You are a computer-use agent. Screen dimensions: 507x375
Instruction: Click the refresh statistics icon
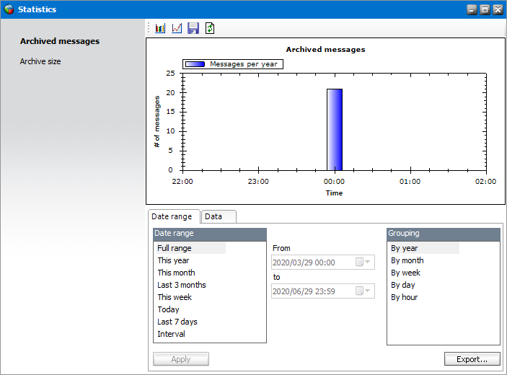pyautogui.click(x=209, y=28)
